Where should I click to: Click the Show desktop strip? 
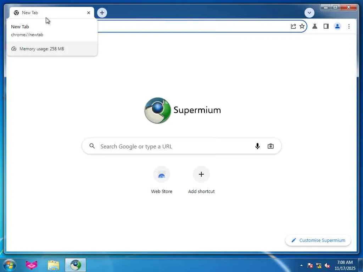(360, 265)
